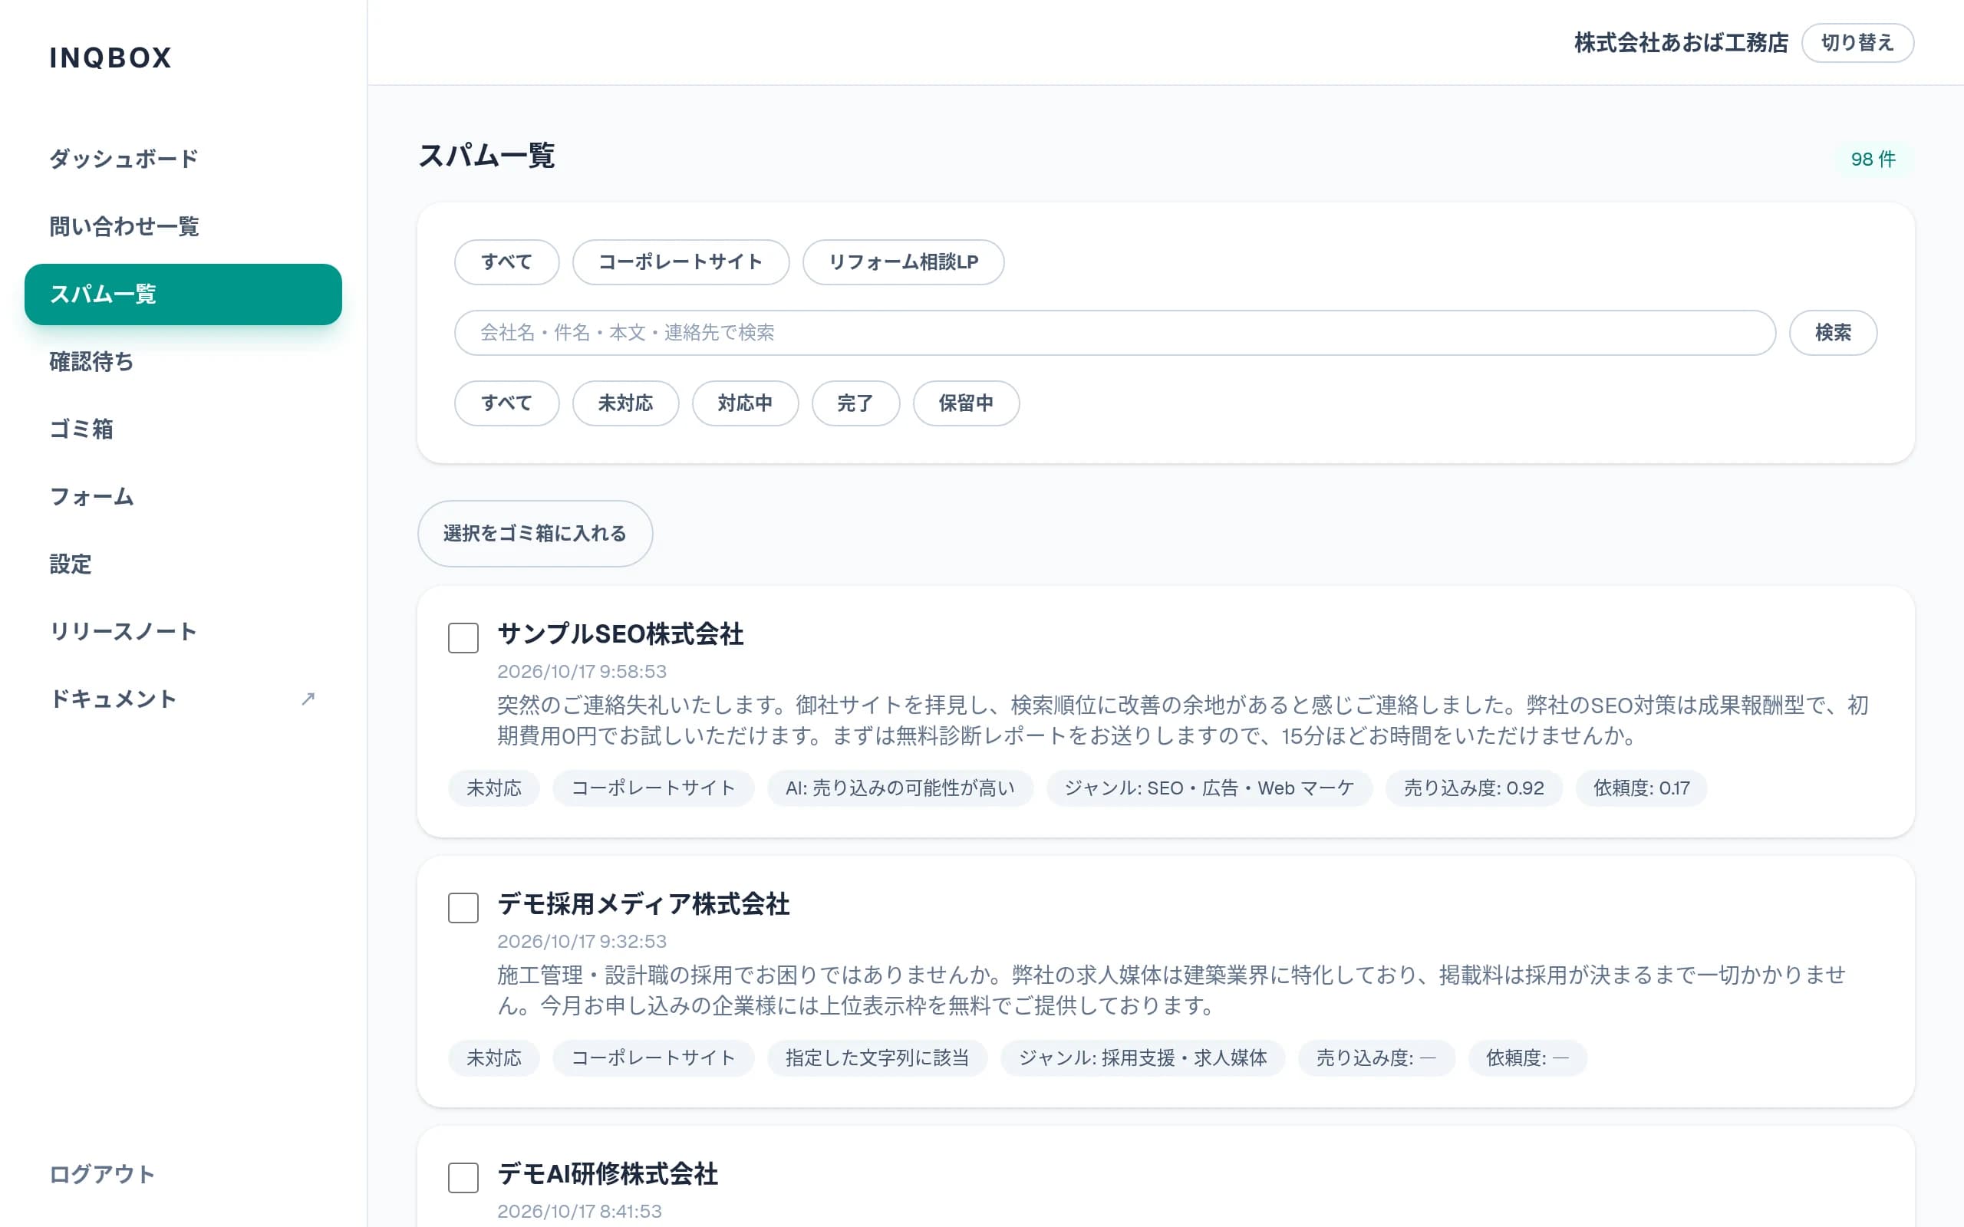This screenshot has height=1227, width=1964.
Task: Click the 売り込み度: 0.92 tag
Action: [1474, 788]
